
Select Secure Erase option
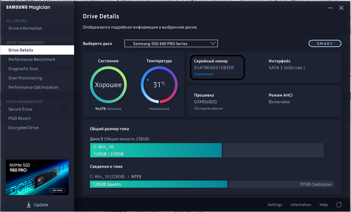(x=20, y=109)
